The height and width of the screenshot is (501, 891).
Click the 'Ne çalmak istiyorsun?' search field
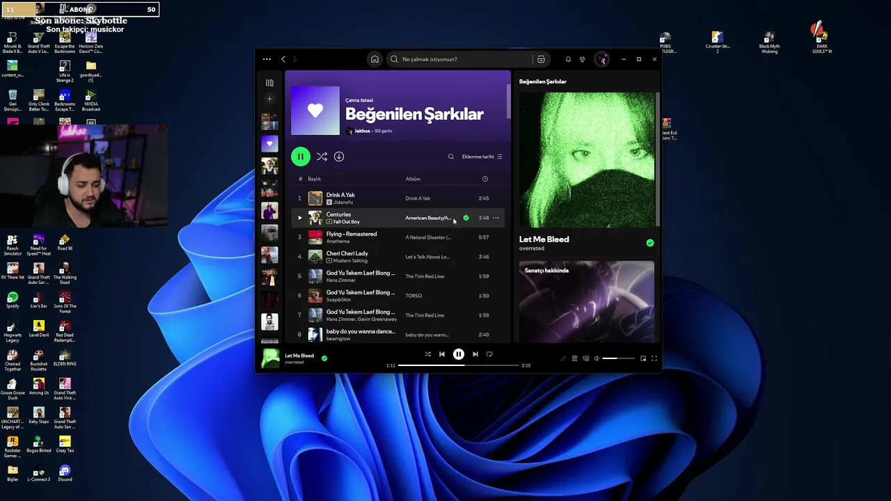459,59
